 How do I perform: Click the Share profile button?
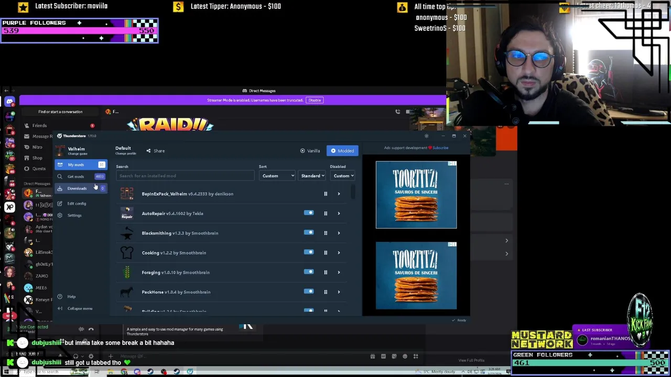point(155,151)
